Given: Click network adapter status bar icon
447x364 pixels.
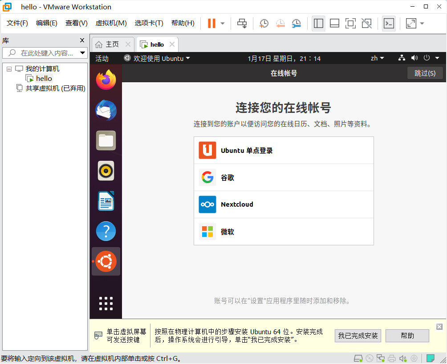Looking at the screenshot, I should tap(380, 358).
